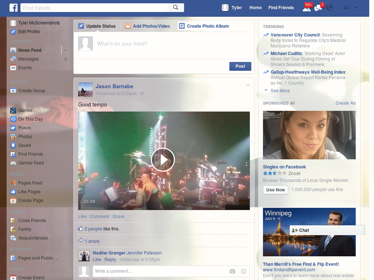
Task: Open News Feed options dropdown arrow
Action: [65, 50]
